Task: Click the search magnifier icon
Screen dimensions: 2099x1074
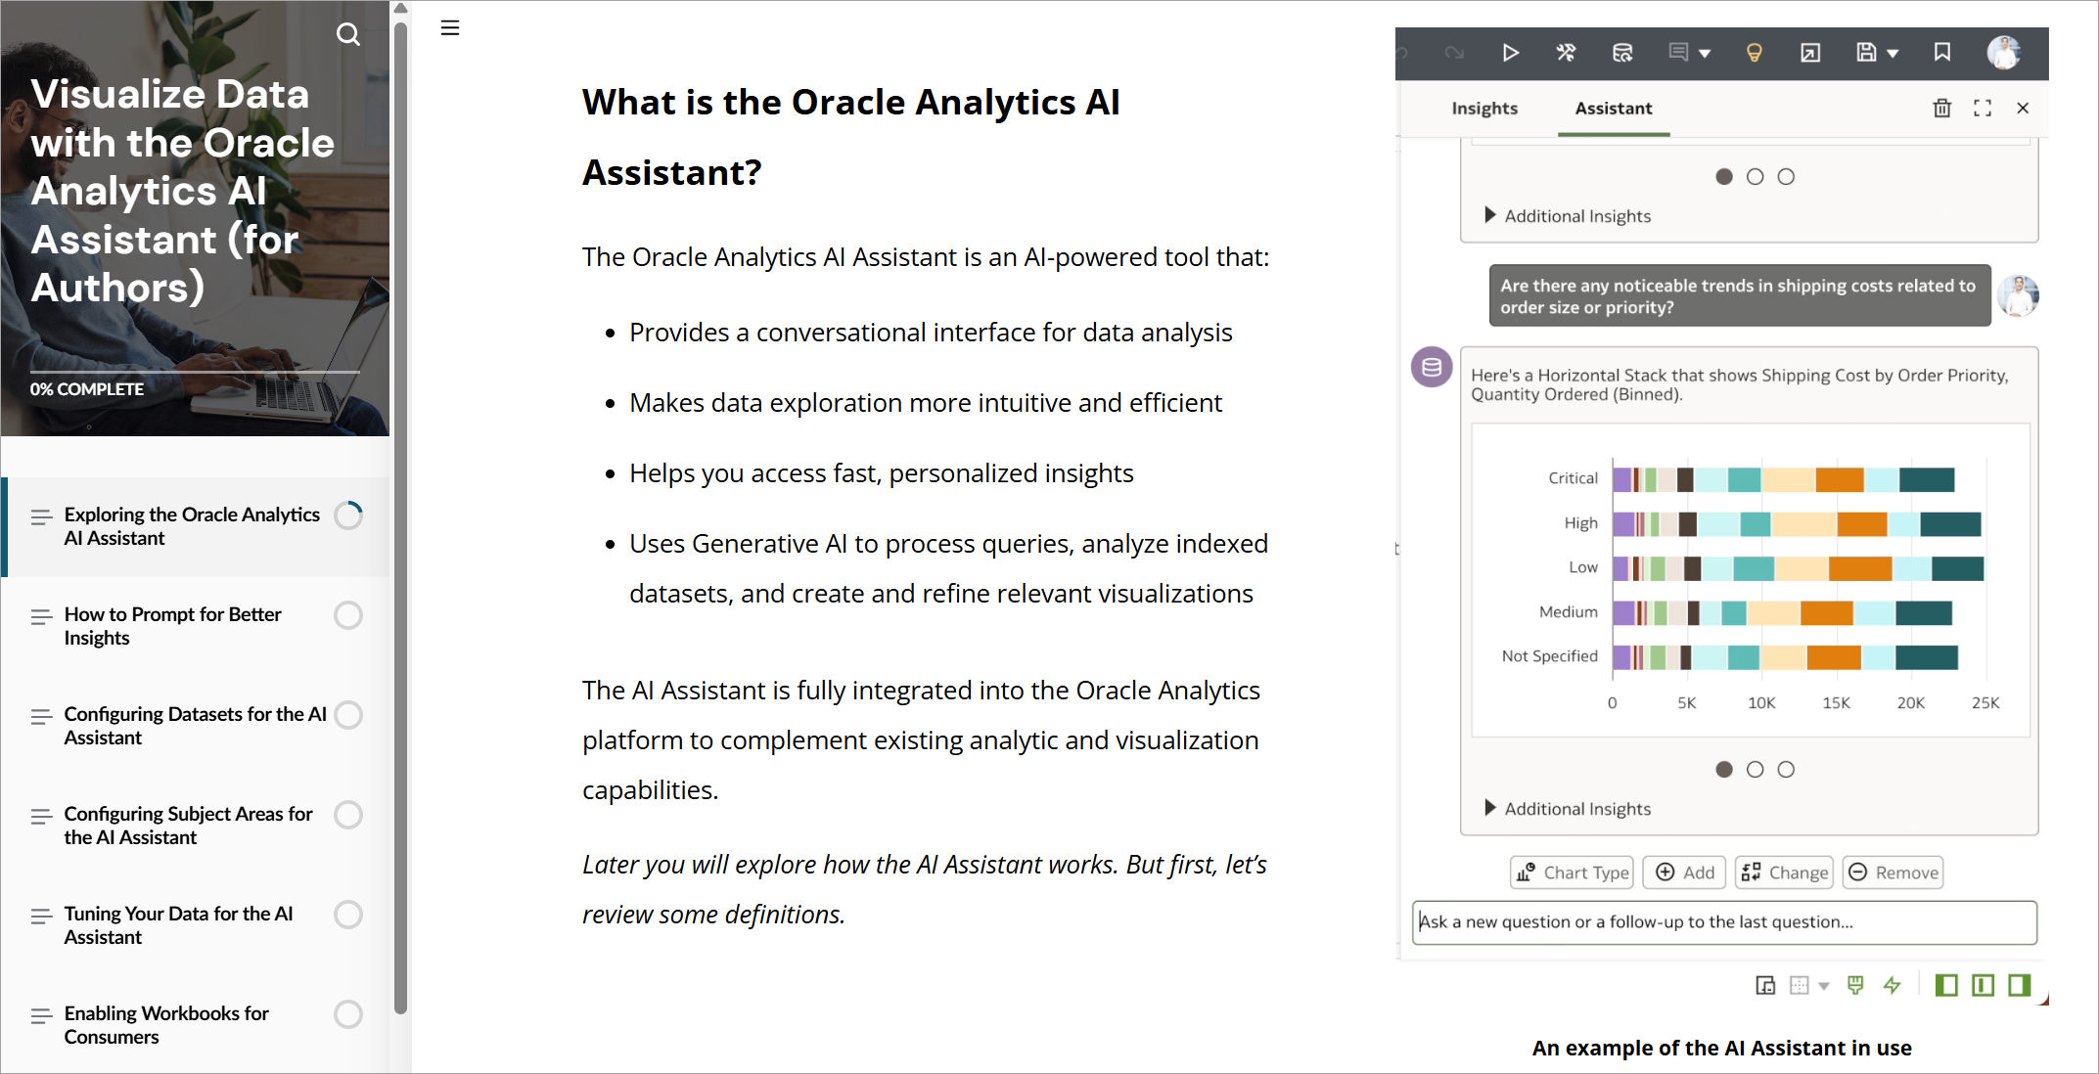Action: tap(347, 35)
